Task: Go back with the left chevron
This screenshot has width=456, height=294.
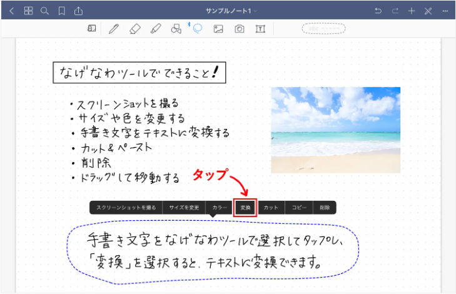Action: pos(12,11)
